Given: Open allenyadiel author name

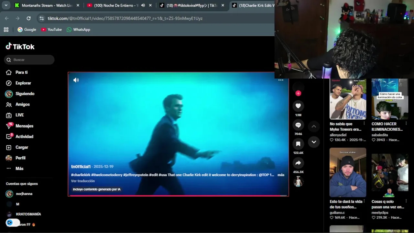Looking at the screenshot, I should pos(338,135).
